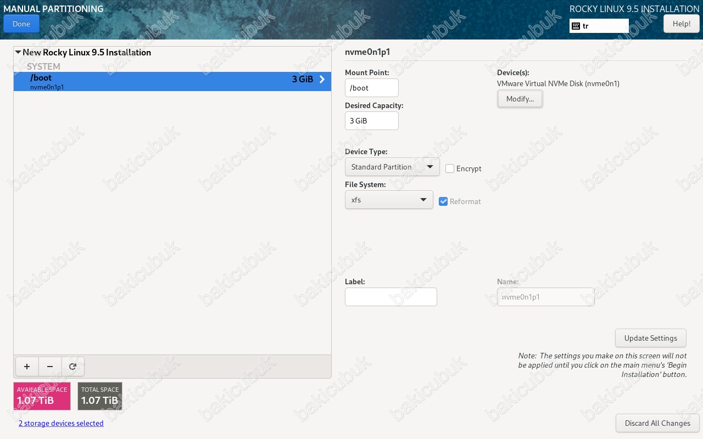Click the SYSTEM section heading
703x439 pixels.
43,66
